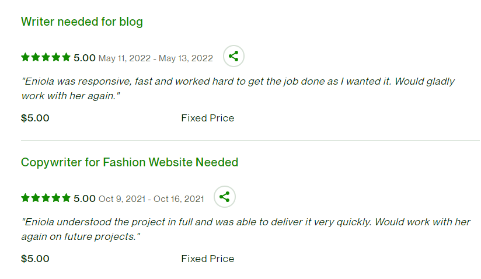Open "Copywriter for Fashion Website Needed" job link

coord(130,162)
